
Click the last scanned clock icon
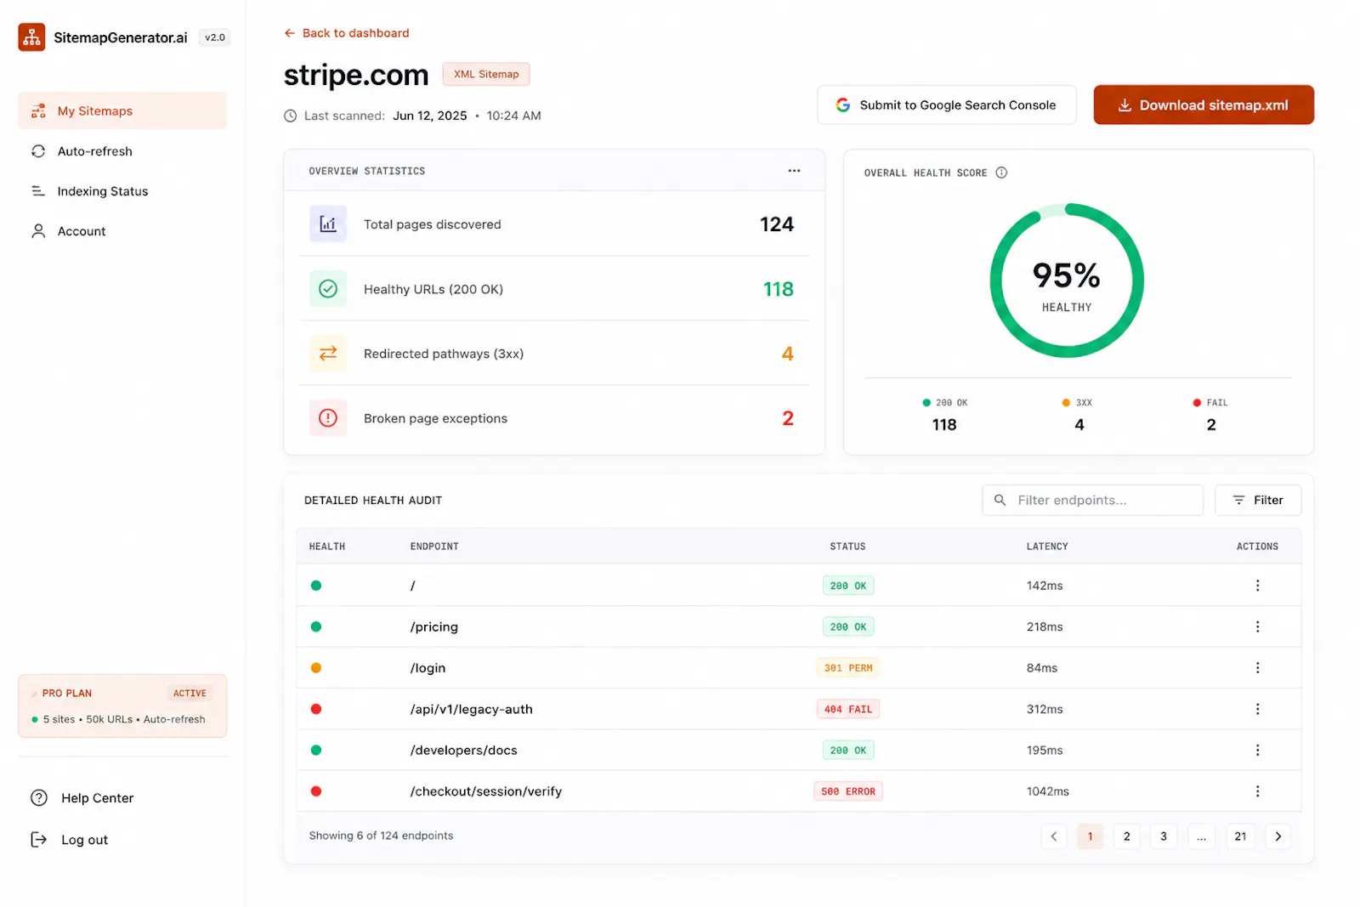[x=291, y=116]
